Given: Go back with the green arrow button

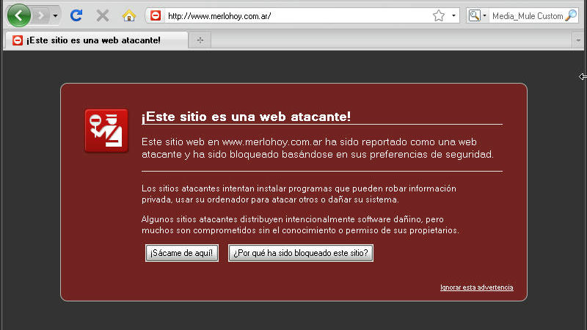Looking at the screenshot, I should (x=19, y=15).
